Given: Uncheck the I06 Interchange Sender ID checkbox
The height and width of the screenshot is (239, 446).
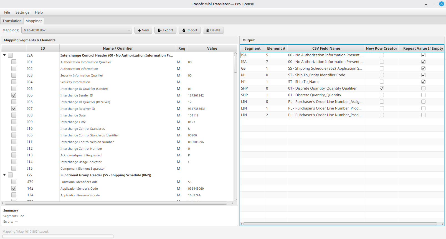Looking at the screenshot, I should [x=14, y=95].
